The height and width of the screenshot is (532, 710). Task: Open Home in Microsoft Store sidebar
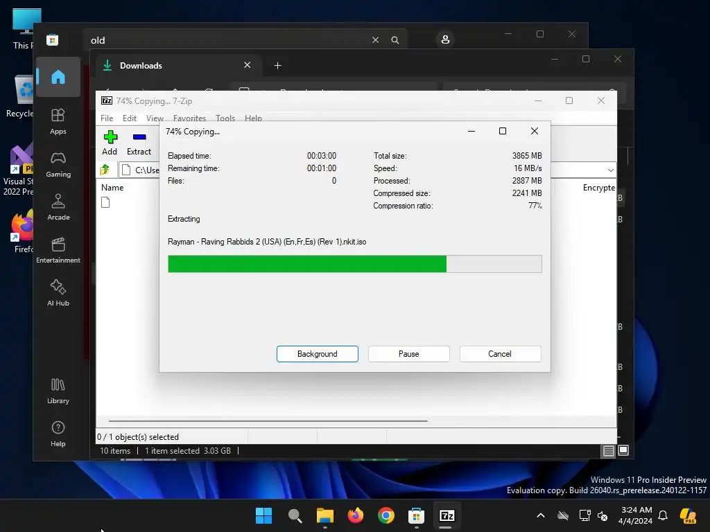(x=58, y=77)
